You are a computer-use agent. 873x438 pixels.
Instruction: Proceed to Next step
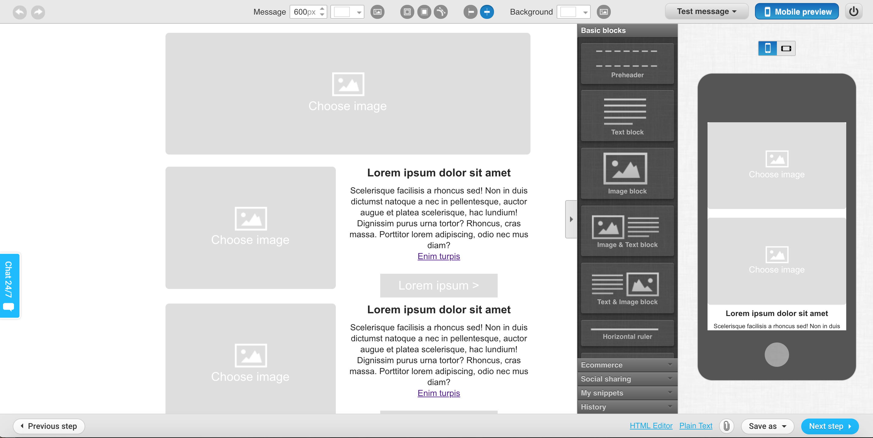coord(830,426)
